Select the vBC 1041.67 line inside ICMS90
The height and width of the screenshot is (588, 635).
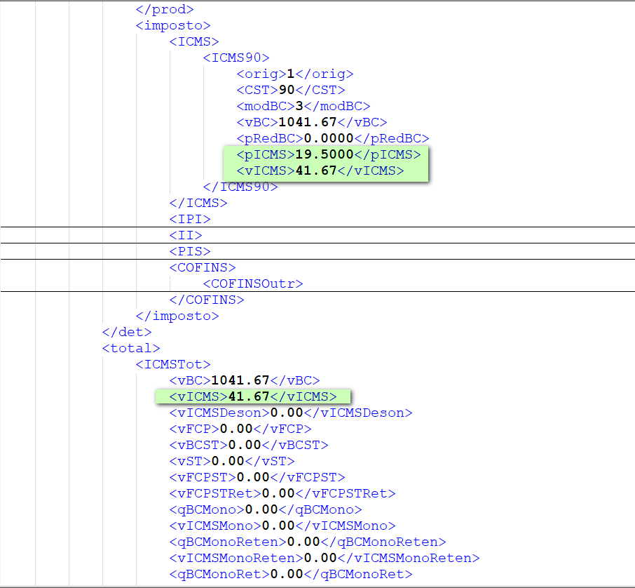[312, 123]
